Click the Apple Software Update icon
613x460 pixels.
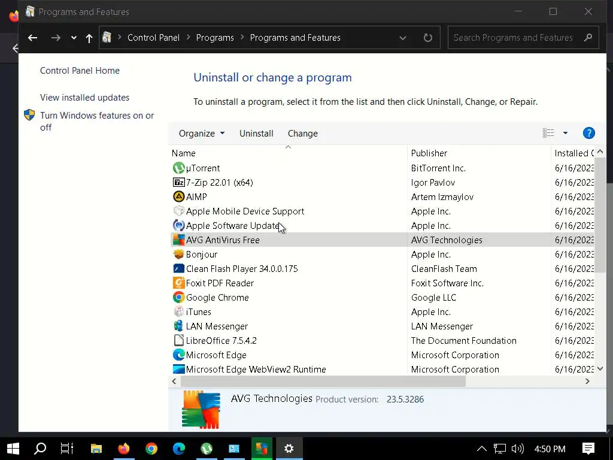tap(178, 226)
